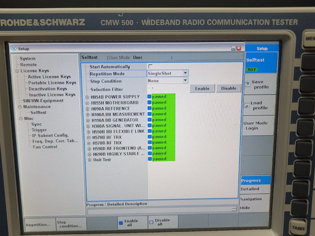Minimize the Setup window
The width and height of the screenshot is (315, 236).
[233, 48]
